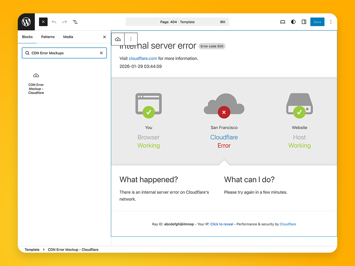Save the template
This screenshot has height=266, width=355.
tap(317, 22)
